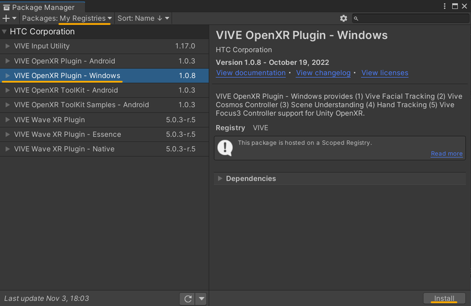Image resolution: width=471 pixels, height=306 pixels.
Task: Maximize the Package Manager window
Action: click(x=455, y=6)
